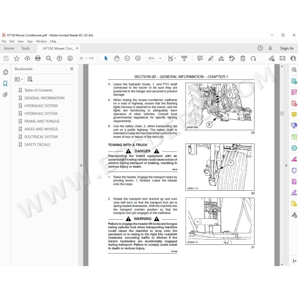This screenshot has width=298, height=298.
Task: Click the page number input field
Action: 81,58
